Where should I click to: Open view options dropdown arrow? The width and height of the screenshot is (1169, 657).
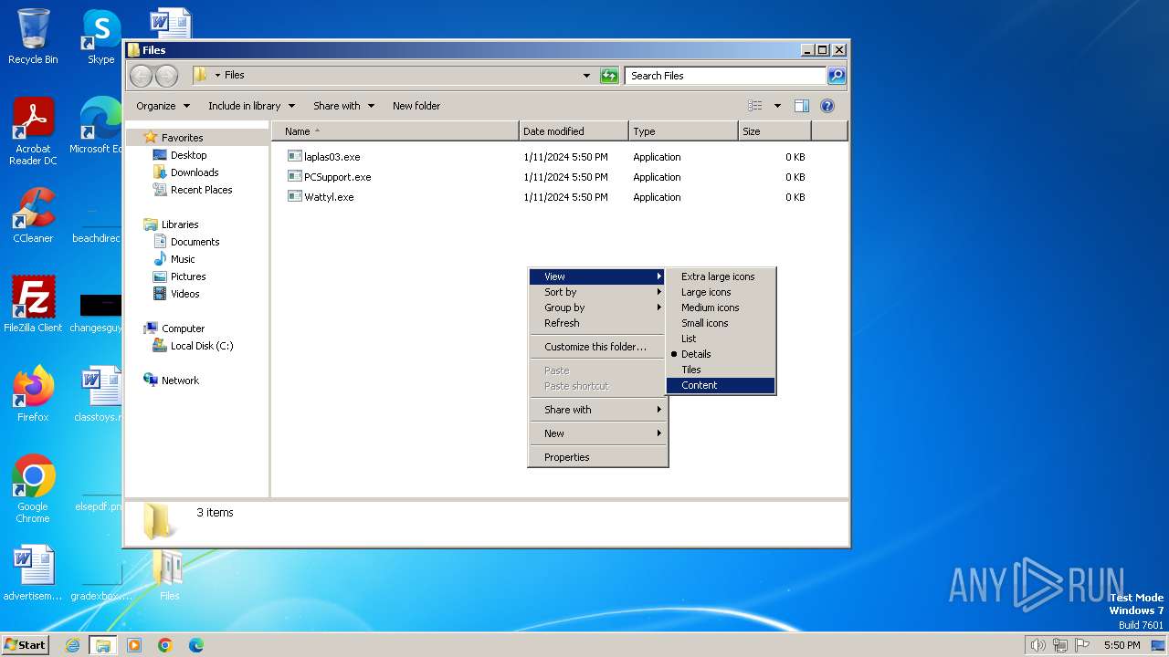tap(777, 106)
